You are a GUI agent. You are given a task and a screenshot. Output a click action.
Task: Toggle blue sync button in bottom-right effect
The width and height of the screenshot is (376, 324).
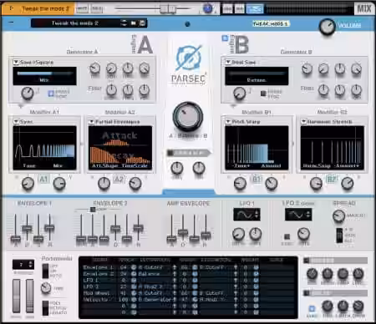click(x=312, y=308)
